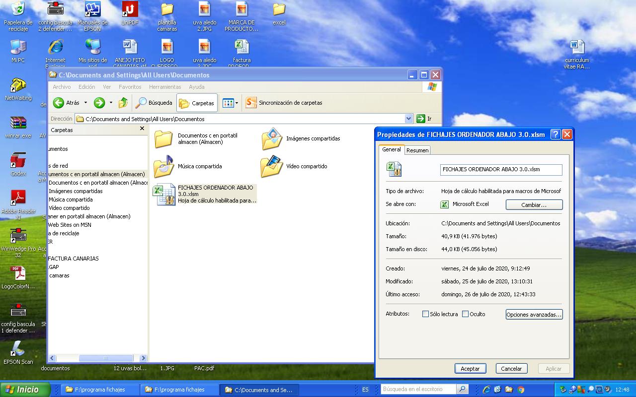Open the Ayuda menu
Viewport: 636px width, 397px height.
196,87
